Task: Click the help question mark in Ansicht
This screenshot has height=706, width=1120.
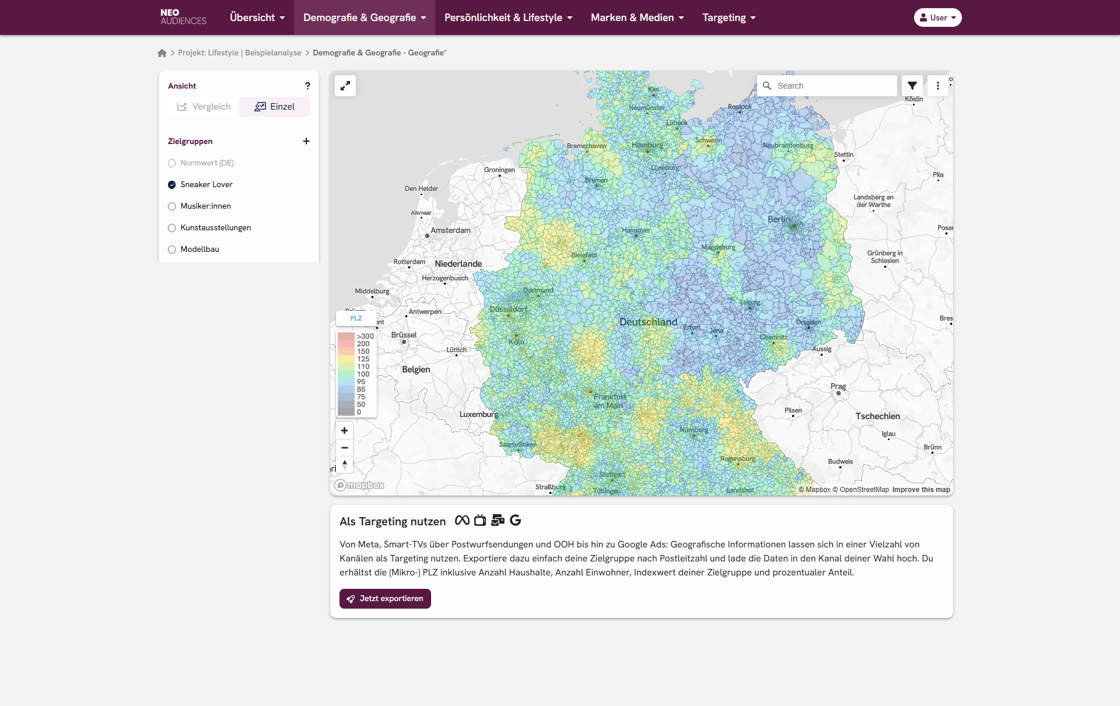Action: [307, 86]
